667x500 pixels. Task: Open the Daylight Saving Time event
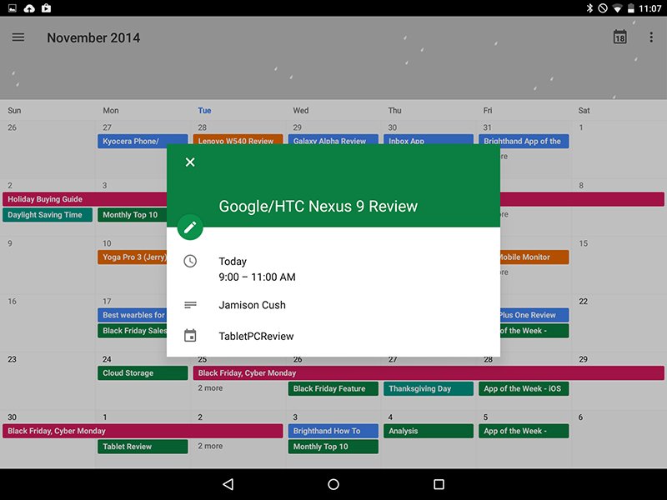(48, 215)
